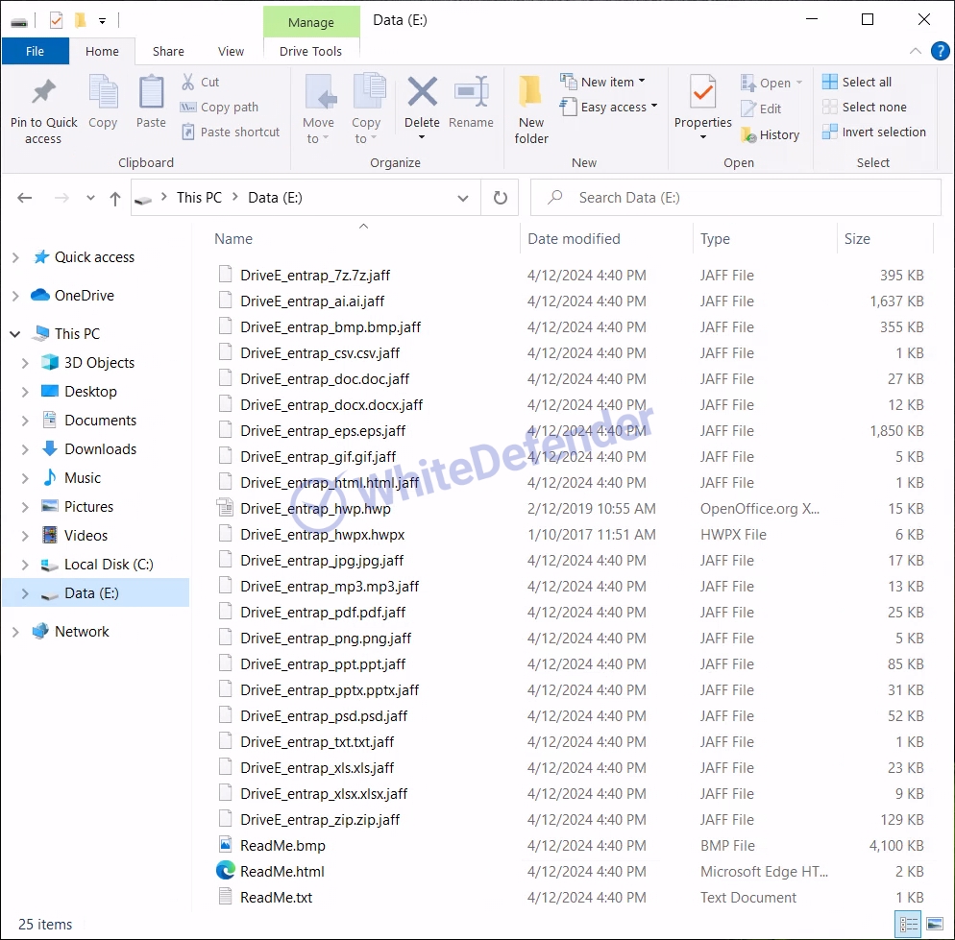Click the Properties checkmark icon
This screenshot has width=955, height=940.
tap(703, 92)
